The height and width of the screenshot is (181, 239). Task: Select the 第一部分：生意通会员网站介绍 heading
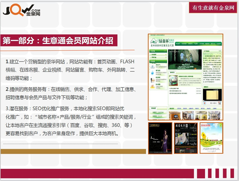tap(58, 41)
